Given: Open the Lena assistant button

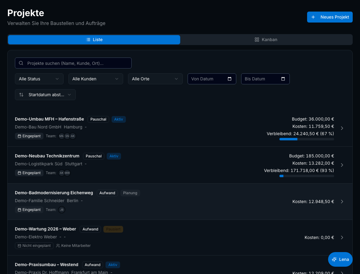Looking at the screenshot, I should pyautogui.click(x=340, y=259).
